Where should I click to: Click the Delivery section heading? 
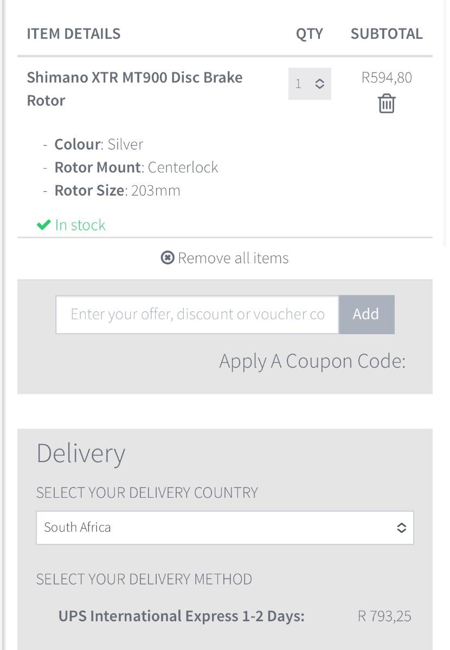[81, 453]
